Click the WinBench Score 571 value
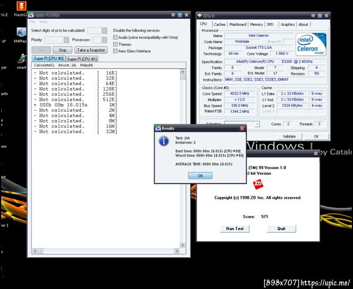The width and height of the screenshot is (353, 289). 265,217
